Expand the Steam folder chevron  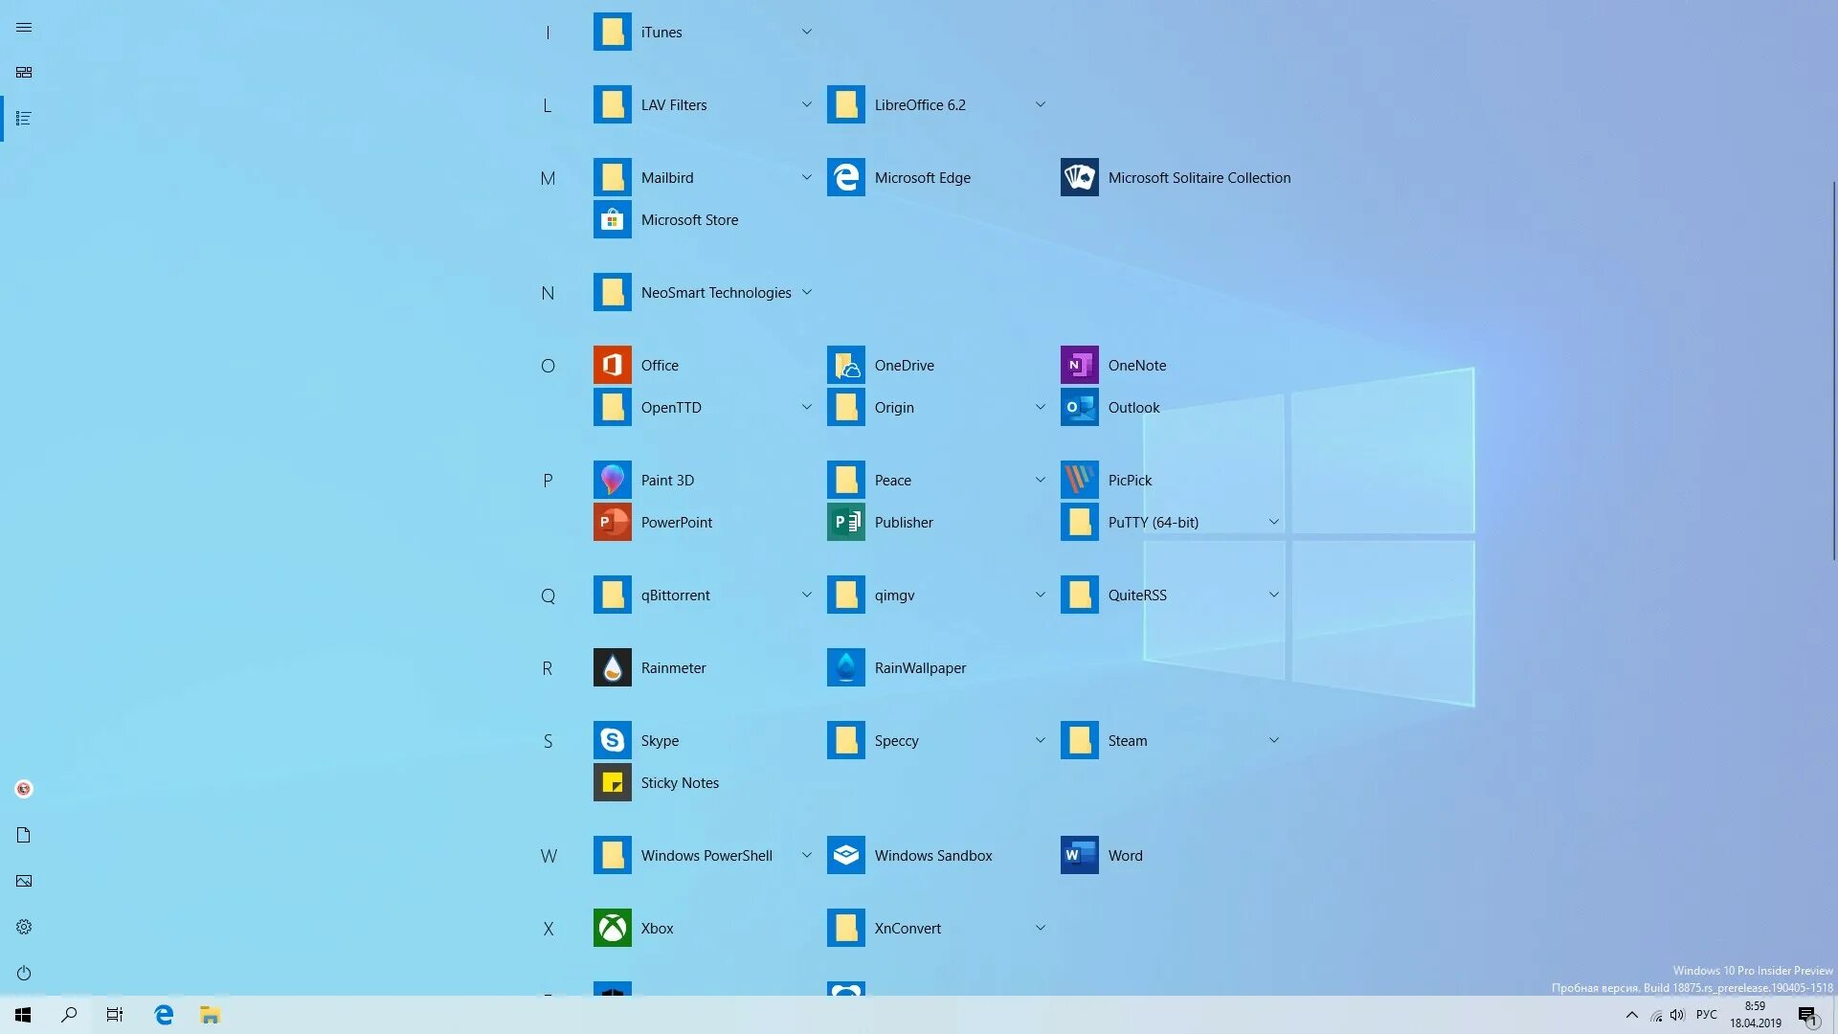(x=1274, y=740)
